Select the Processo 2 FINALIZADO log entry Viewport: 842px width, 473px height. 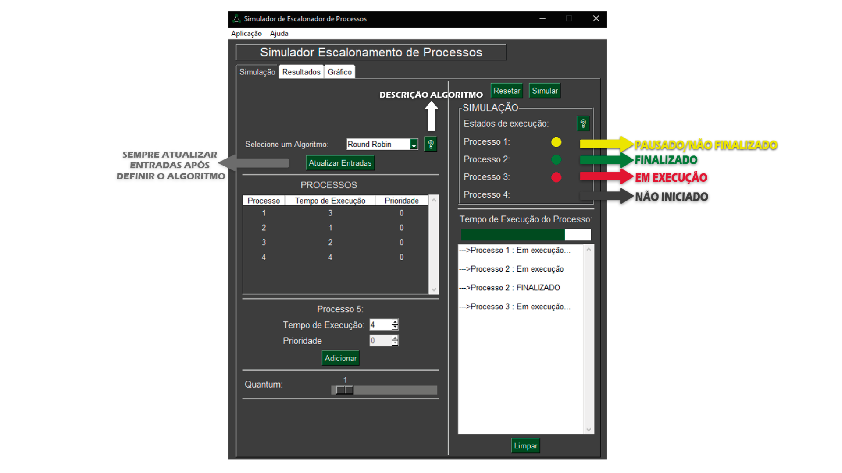(x=509, y=287)
